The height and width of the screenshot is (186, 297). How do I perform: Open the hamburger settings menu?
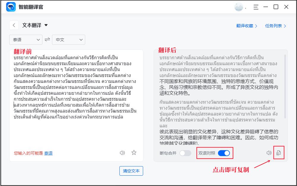(256, 7)
